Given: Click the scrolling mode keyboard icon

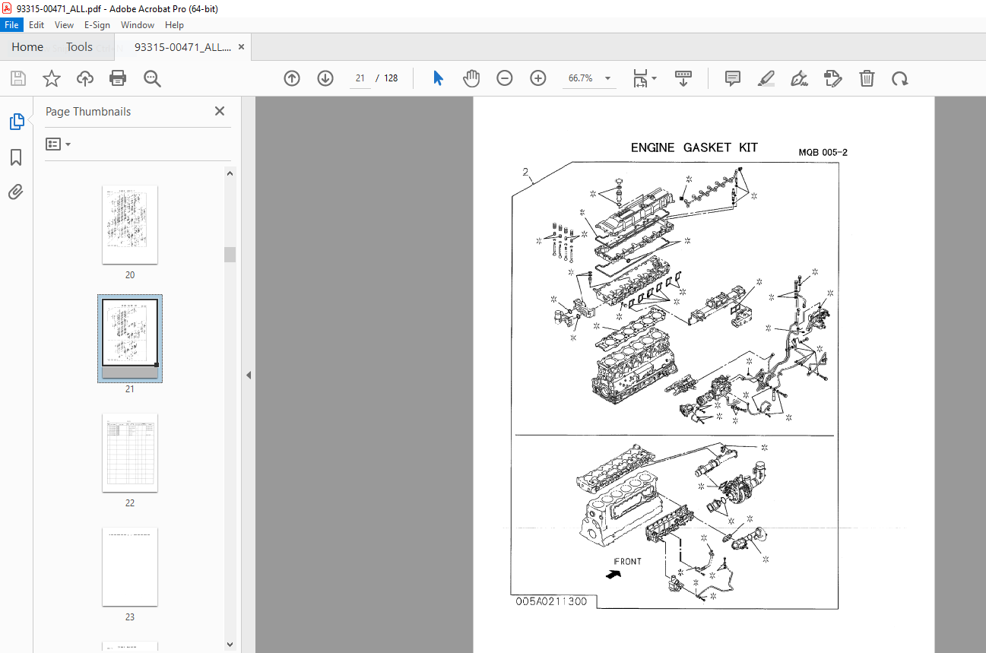Looking at the screenshot, I should pos(683,78).
